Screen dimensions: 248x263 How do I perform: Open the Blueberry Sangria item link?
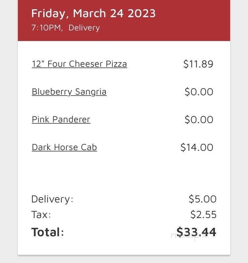[x=69, y=92]
